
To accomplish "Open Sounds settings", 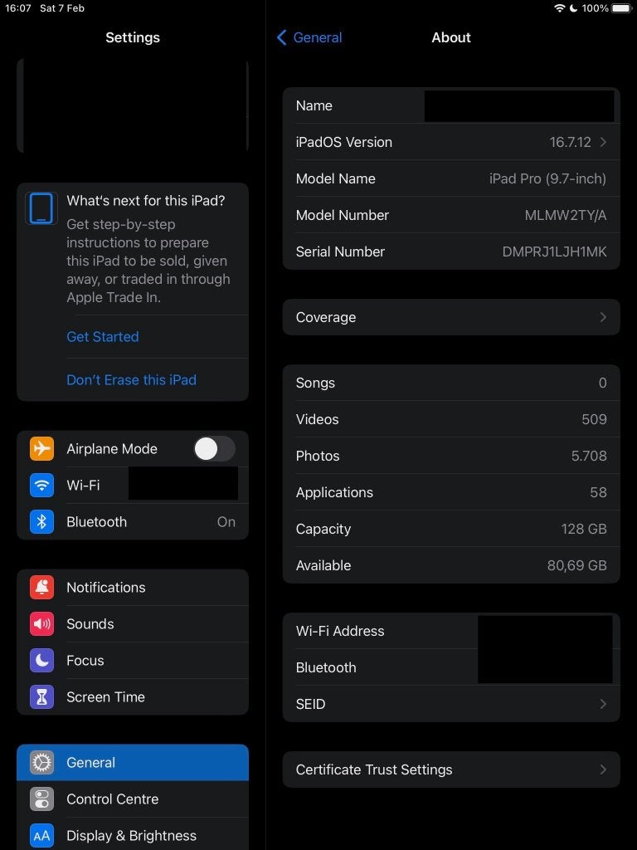I will pos(133,624).
